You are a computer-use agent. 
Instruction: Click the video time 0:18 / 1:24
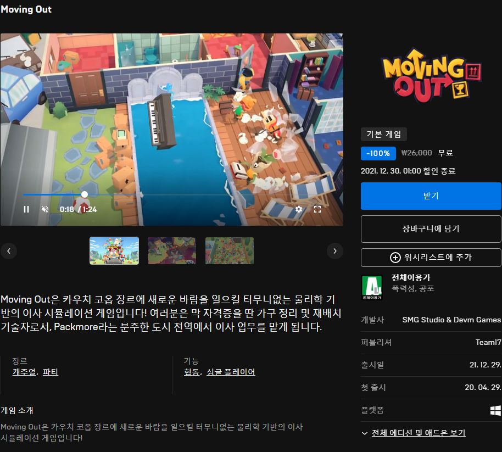point(78,209)
